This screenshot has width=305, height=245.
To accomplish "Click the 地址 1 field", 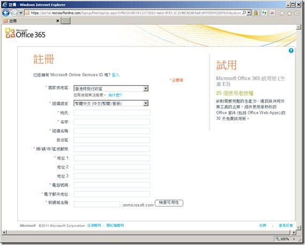I will (x=112, y=158).
